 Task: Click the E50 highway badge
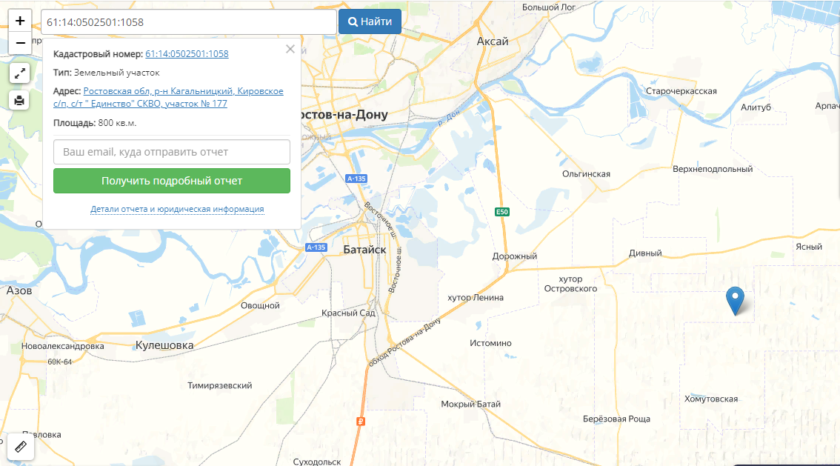point(502,212)
